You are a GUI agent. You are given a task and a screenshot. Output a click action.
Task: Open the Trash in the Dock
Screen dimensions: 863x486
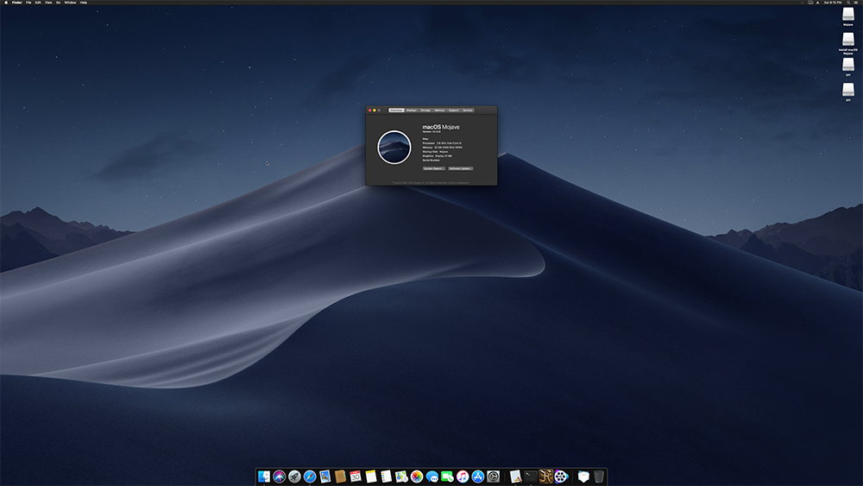pos(599,477)
